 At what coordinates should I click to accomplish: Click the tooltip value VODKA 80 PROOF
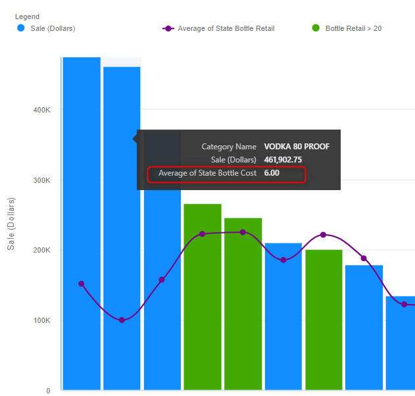[297, 147]
